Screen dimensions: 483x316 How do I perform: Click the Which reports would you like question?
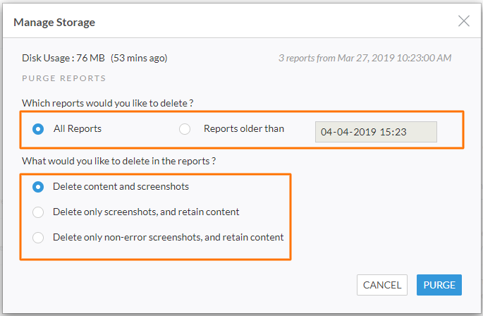(x=107, y=103)
